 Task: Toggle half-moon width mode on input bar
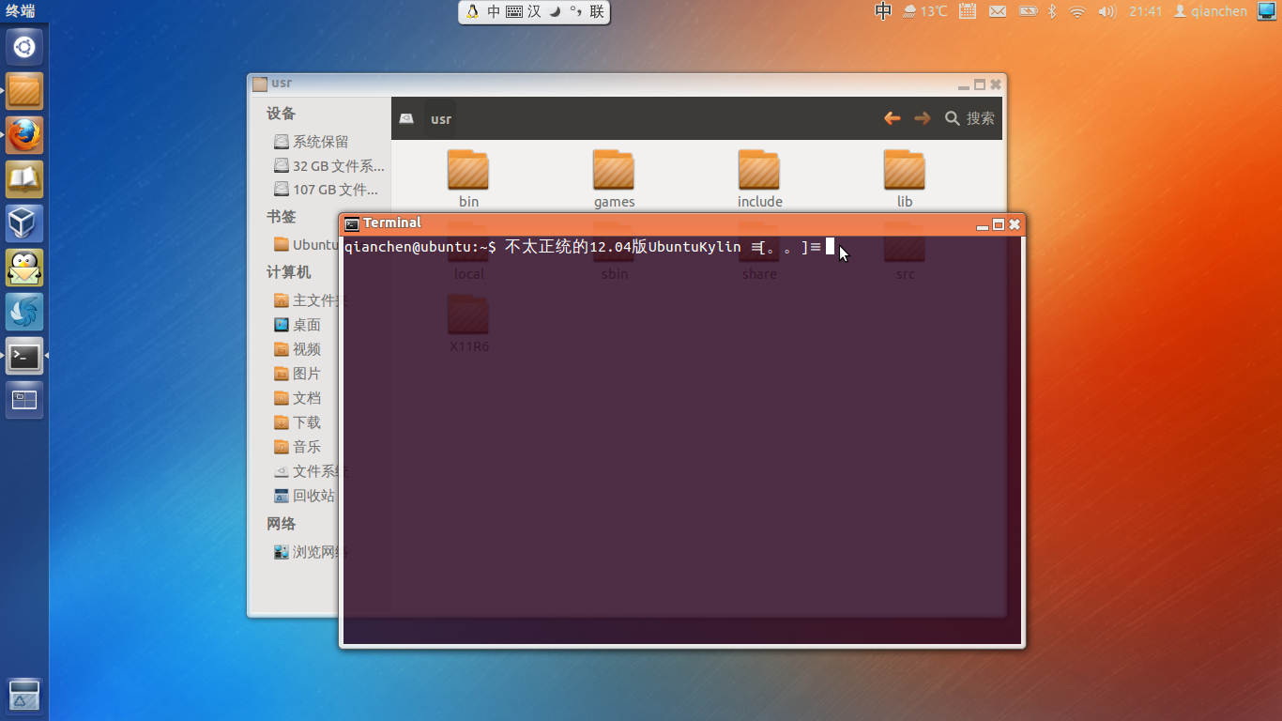tap(555, 12)
